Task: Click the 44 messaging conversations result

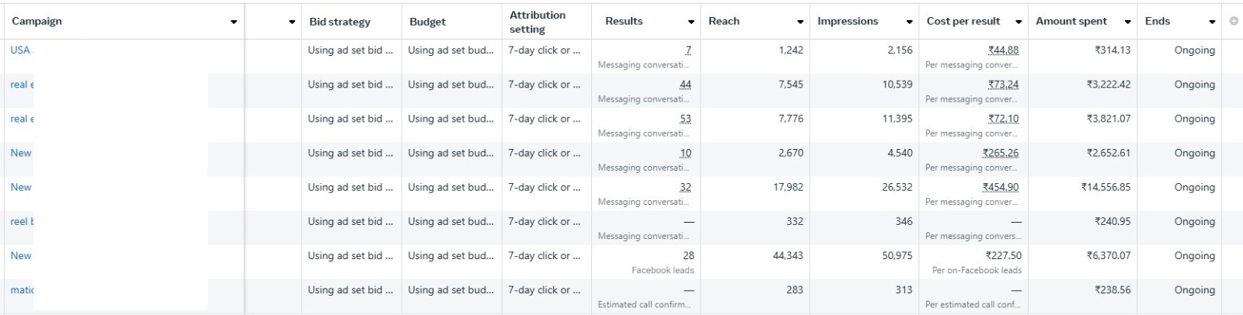Action: tap(685, 85)
